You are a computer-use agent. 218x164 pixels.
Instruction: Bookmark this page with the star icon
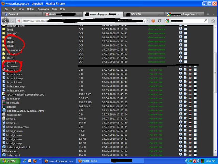click(144, 21)
